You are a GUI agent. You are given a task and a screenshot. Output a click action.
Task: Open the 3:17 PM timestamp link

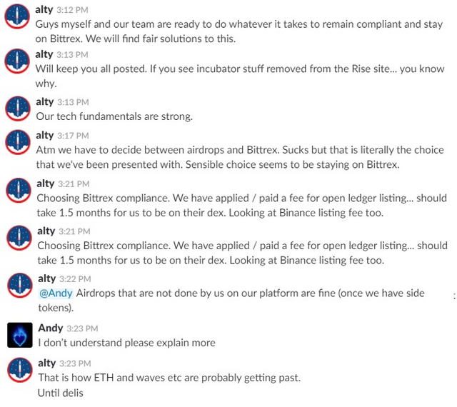pos(73,136)
